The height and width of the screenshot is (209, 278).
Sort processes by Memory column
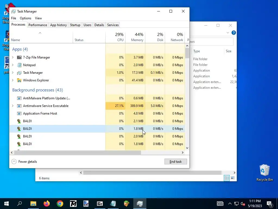pyautogui.click(x=135, y=37)
